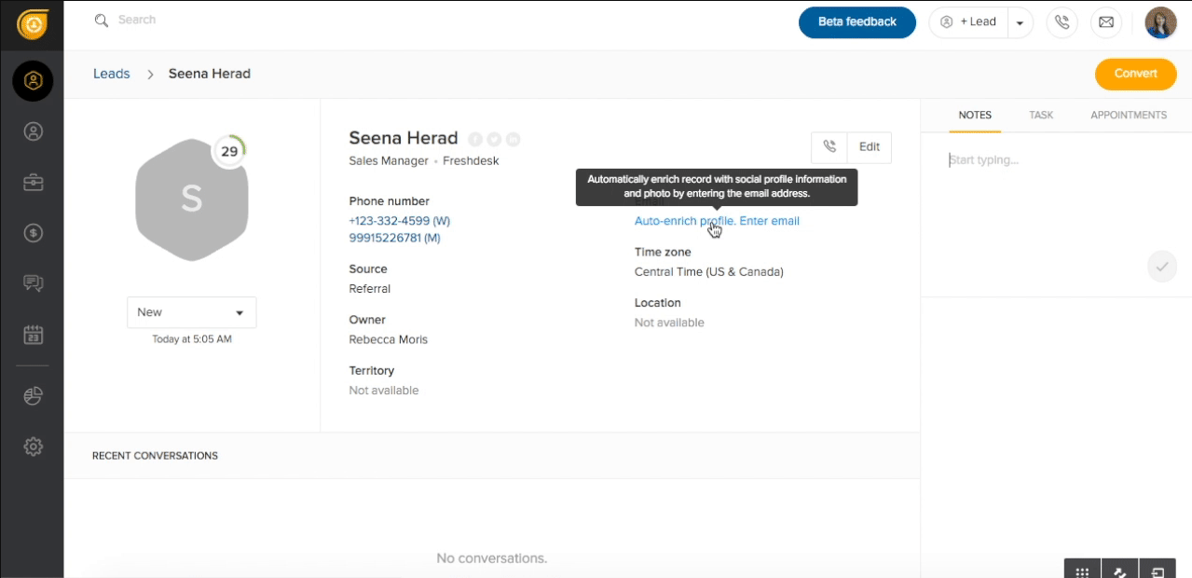Open the Conversations chat icon in the sidebar
Image resolution: width=1192 pixels, height=578 pixels.
[x=33, y=283]
